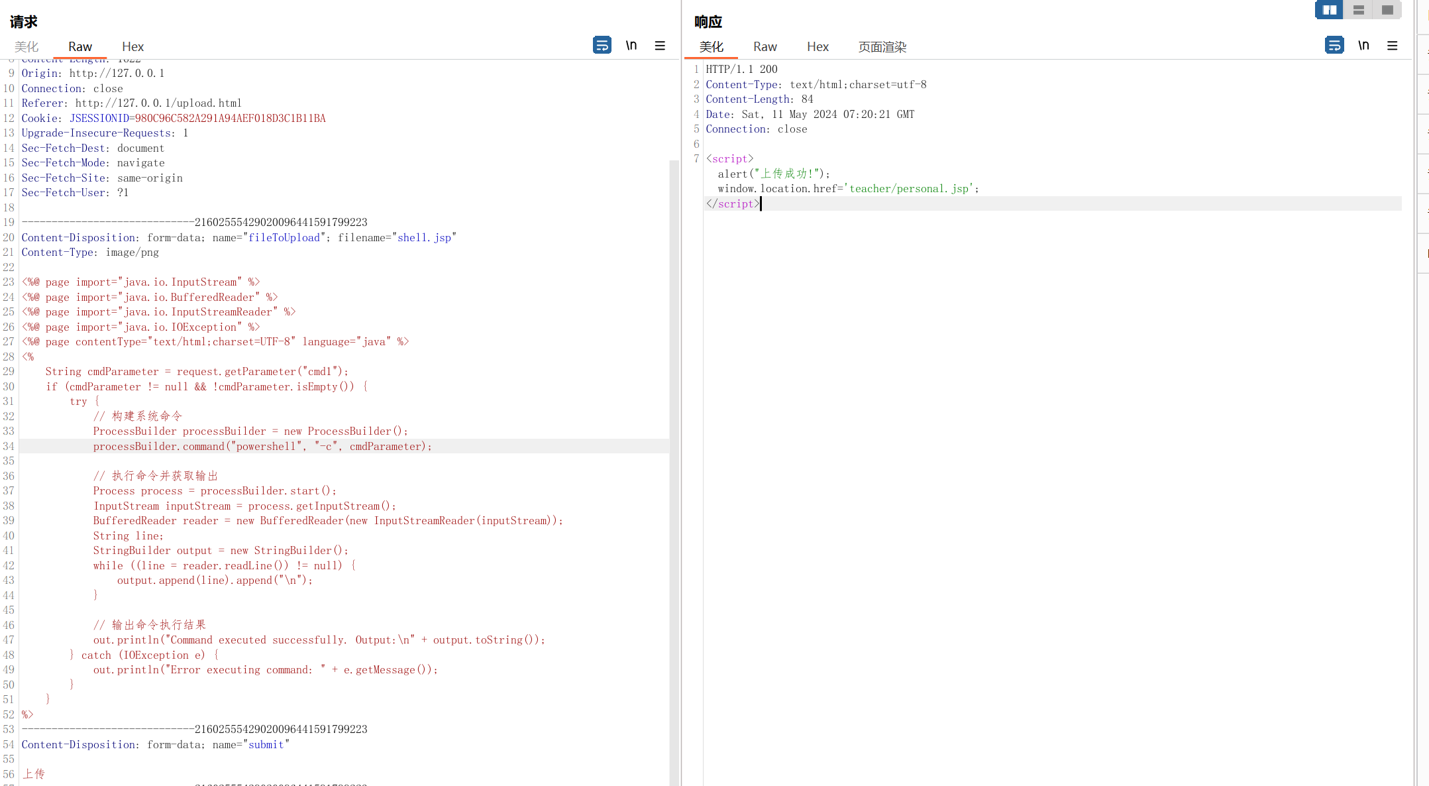Click the request editor vertical scrollbar
Image resolution: width=1429 pixels, height=786 pixels.
(x=674, y=473)
